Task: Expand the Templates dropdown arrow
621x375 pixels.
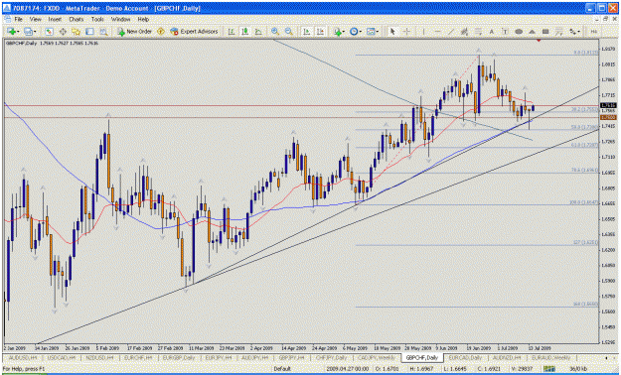Action: click(378, 32)
